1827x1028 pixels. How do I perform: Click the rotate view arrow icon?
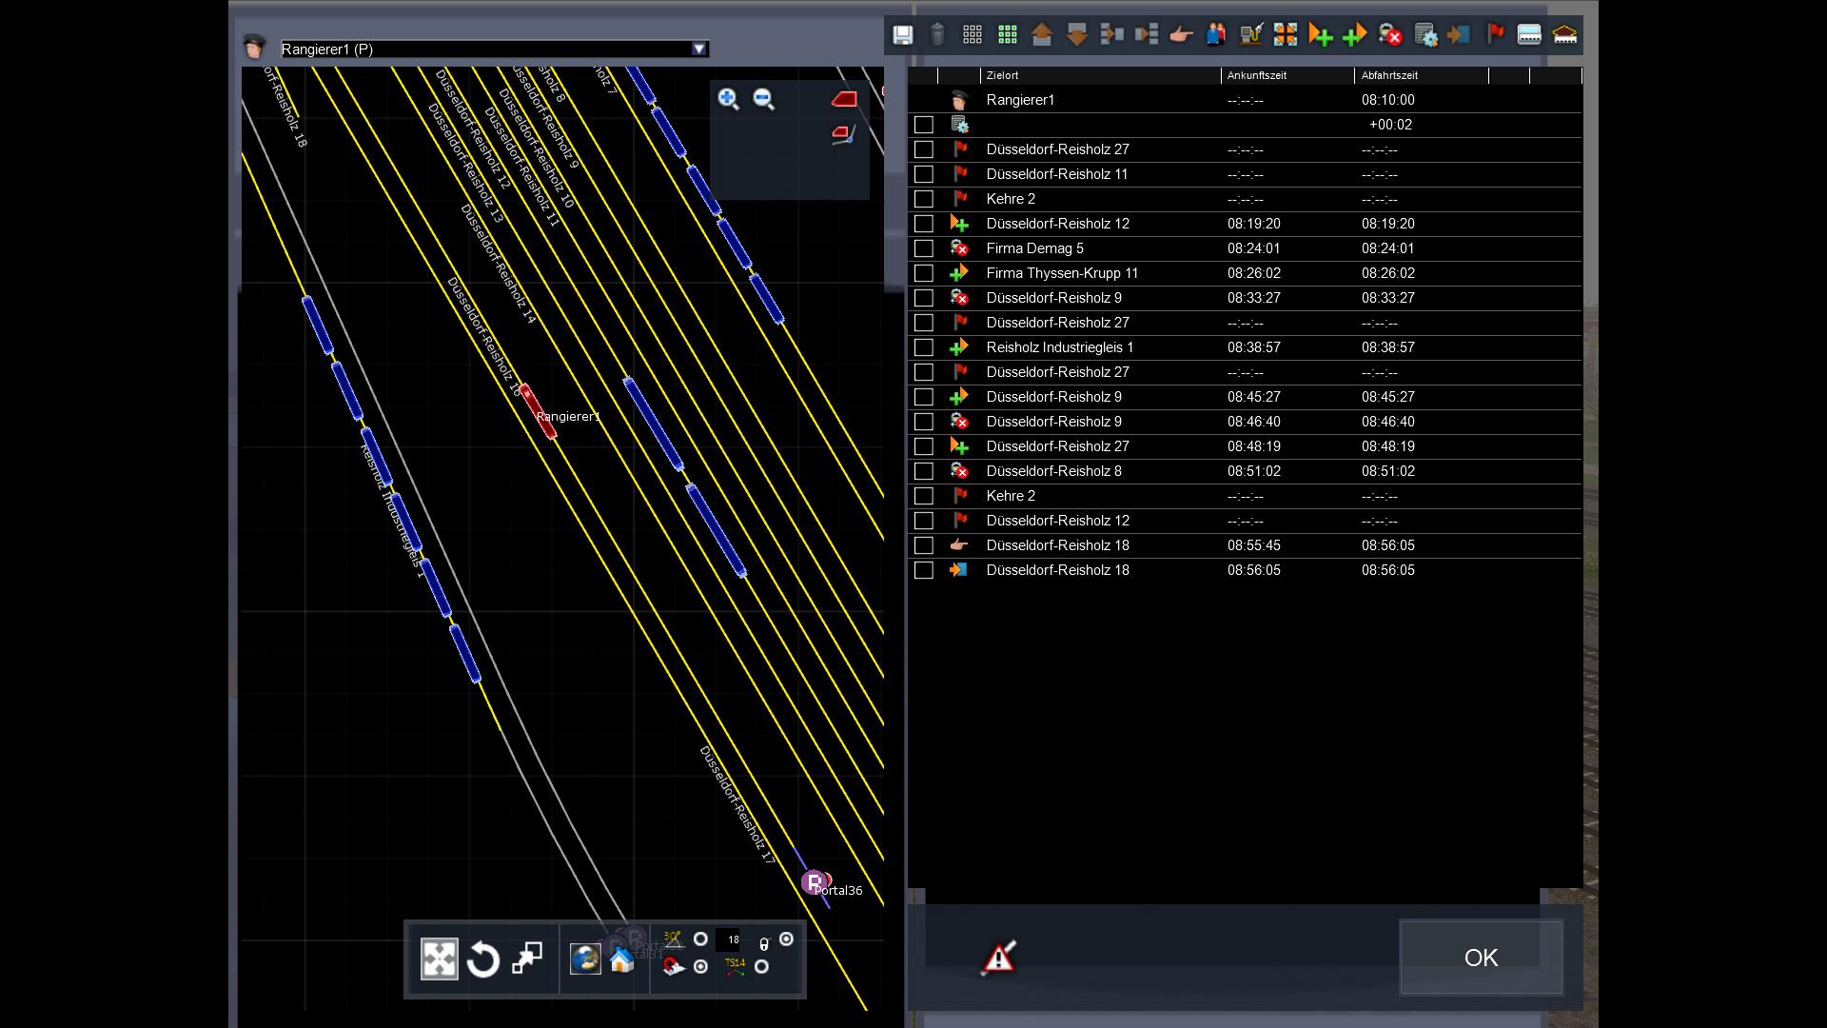coord(483,959)
